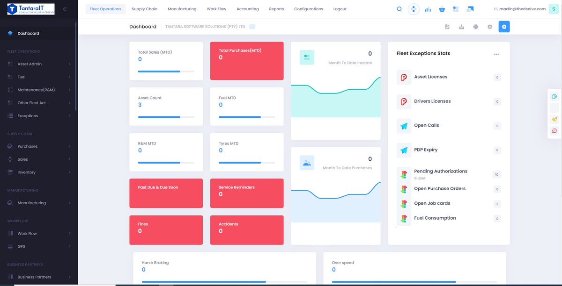Open the blue settings gear button
Viewport: 562px width, 286px height.
504,27
